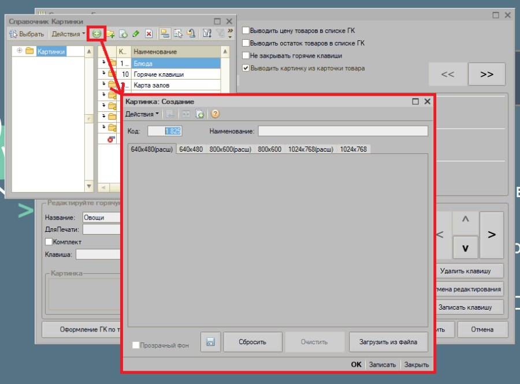
Task: Enable Выводить цену товаров в списке ГК
Action: tap(246, 31)
